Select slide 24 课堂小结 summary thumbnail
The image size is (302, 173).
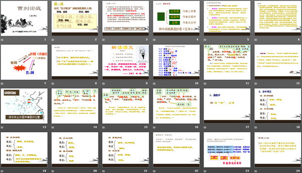[x=278, y=150]
